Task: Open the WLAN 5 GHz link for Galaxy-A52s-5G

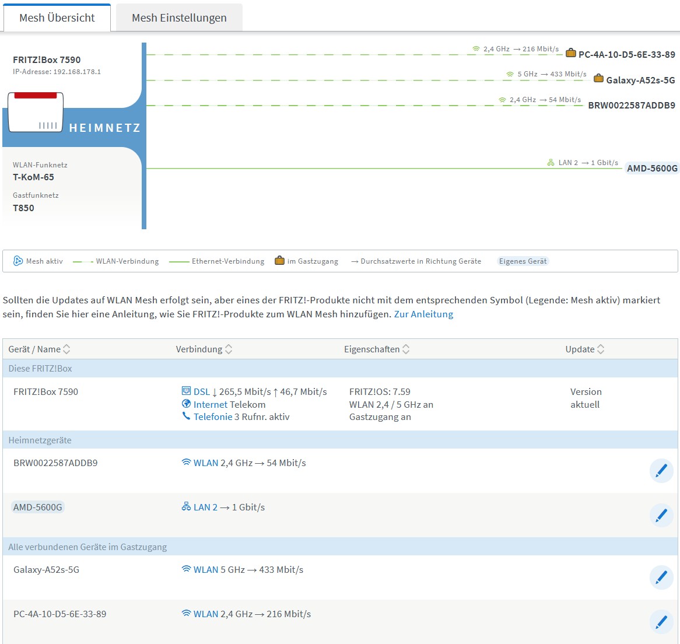Action: click(x=205, y=569)
